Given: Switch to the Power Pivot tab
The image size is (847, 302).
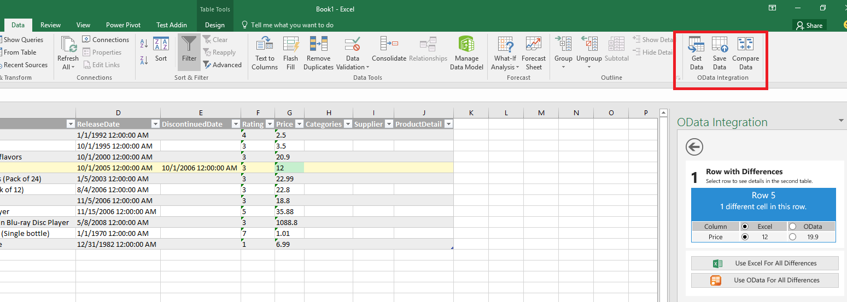Looking at the screenshot, I should [123, 25].
